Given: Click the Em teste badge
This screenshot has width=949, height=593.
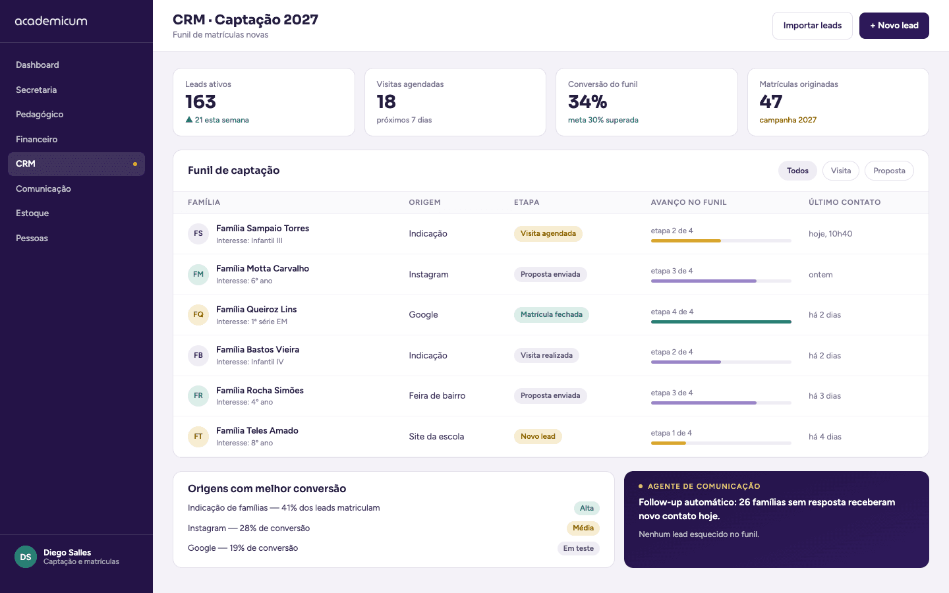Looking at the screenshot, I should (579, 548).
